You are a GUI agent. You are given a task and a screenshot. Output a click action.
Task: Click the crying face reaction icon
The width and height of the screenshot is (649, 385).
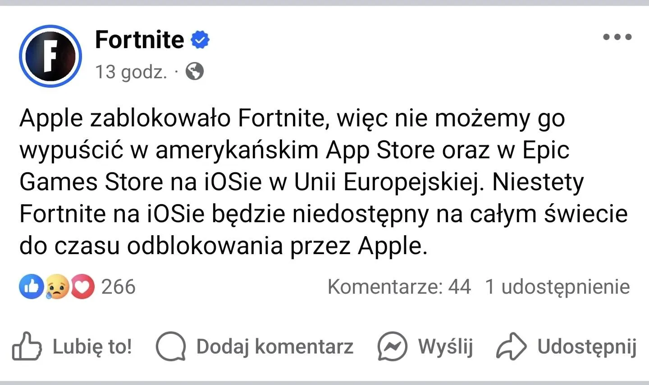click(x=57, y=287)
